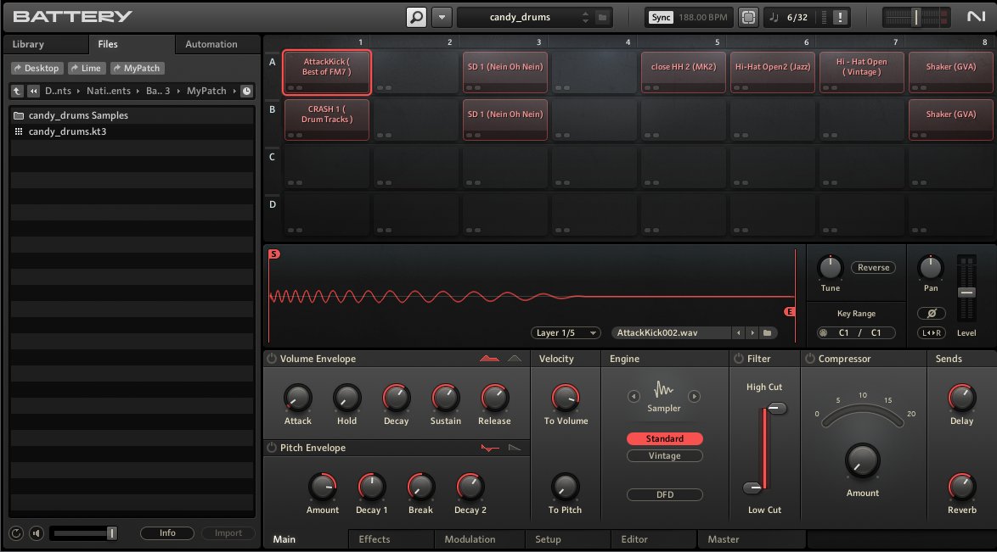
Task: Select Standard engine mode
Action: [x=664, y=438]
